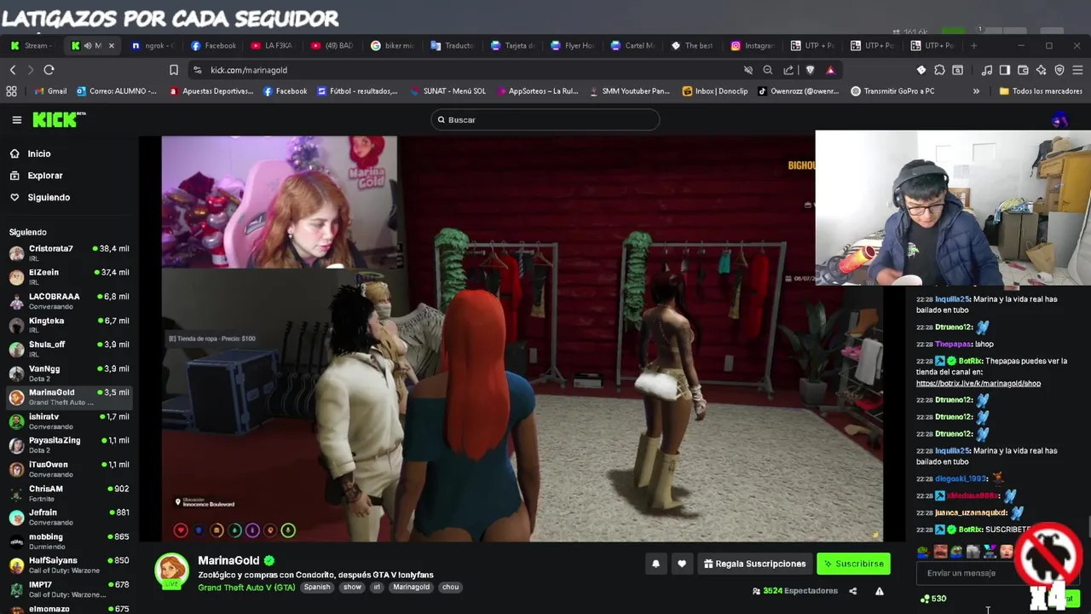Screen dimensions: 1091x614
Task: Open IMP17 channel in following list
Action: coord(68,588)
